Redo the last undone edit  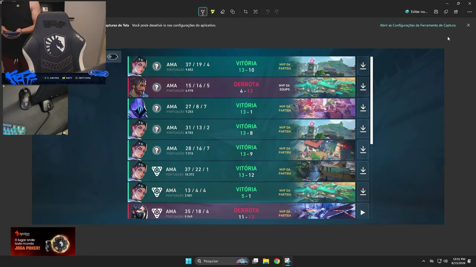277,12
